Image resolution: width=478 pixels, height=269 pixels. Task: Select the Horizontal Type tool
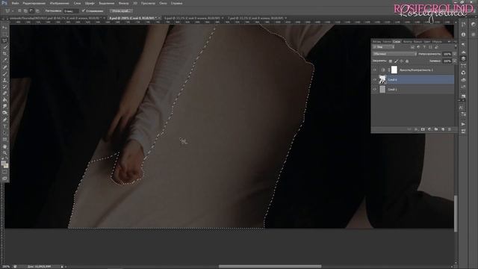click(x=4, y=126)
